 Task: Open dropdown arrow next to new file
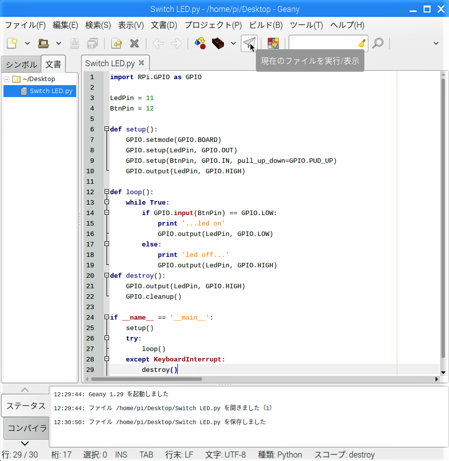(27, 43)
